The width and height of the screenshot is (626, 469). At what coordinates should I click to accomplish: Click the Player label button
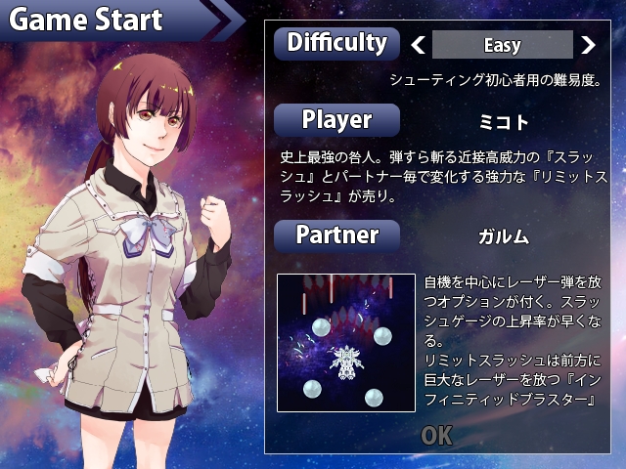pyautogui.click(x=336, y=119)
